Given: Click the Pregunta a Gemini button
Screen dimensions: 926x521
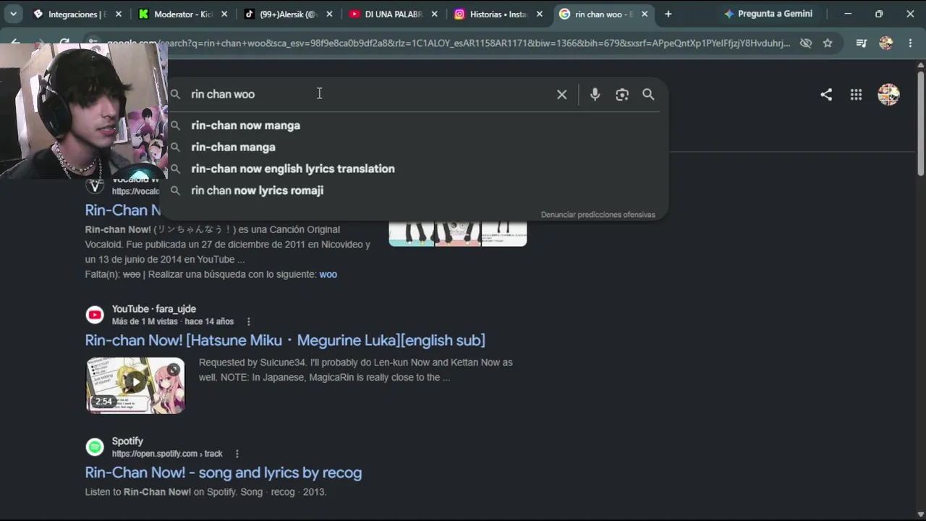Looking at the screenshot, I should [x=768, y=14].
